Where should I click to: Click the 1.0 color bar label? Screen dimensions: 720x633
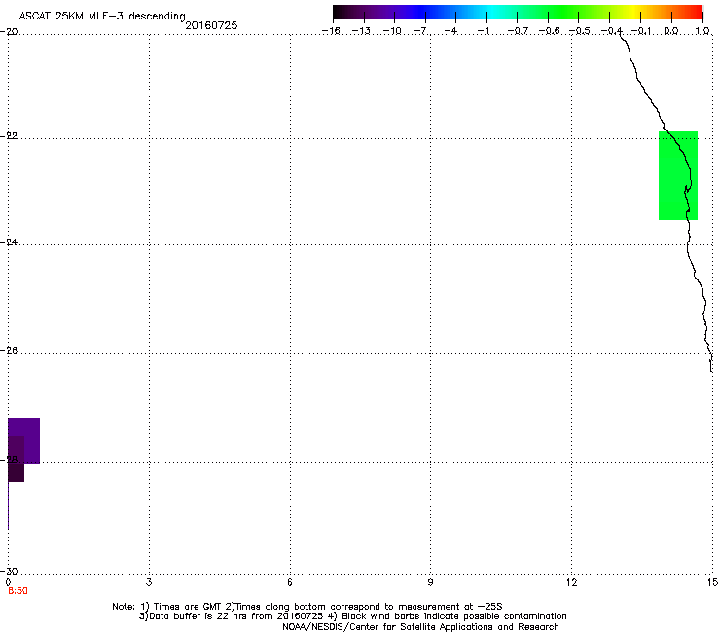pyautogui.click(x=702, y=31)
